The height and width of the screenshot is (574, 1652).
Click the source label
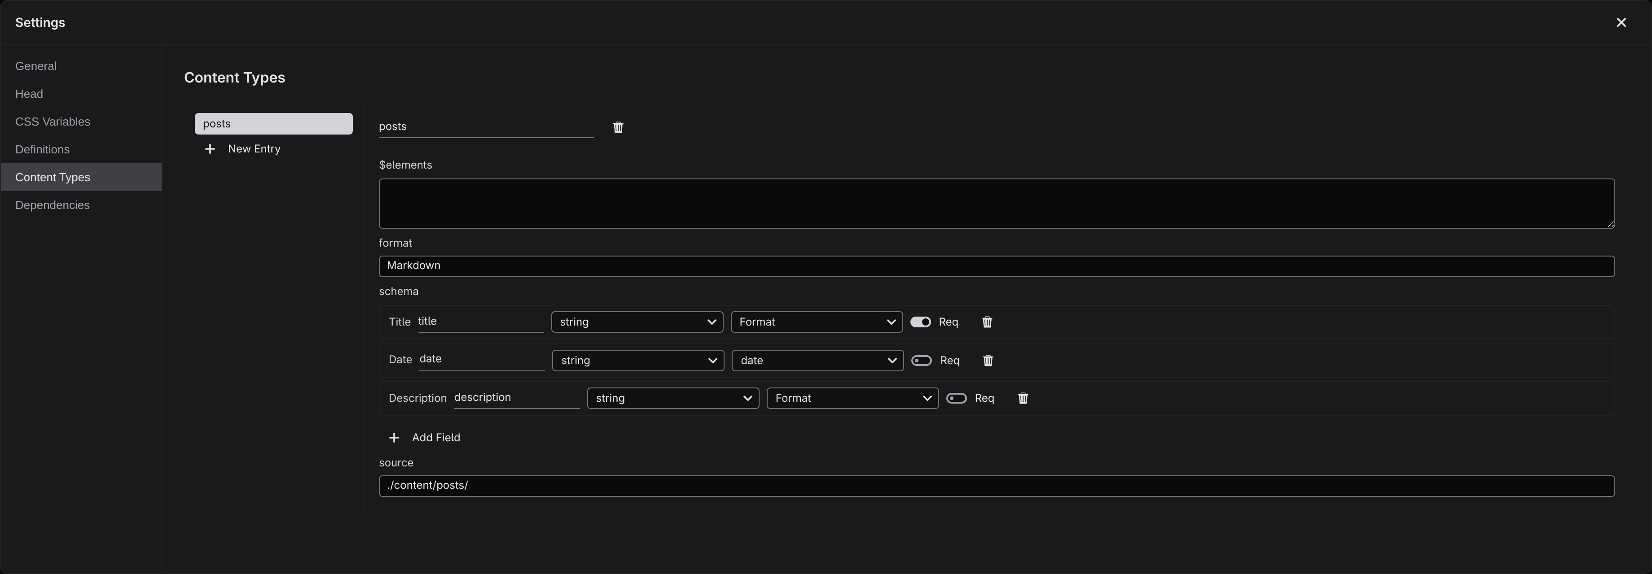tap(396, 462)
